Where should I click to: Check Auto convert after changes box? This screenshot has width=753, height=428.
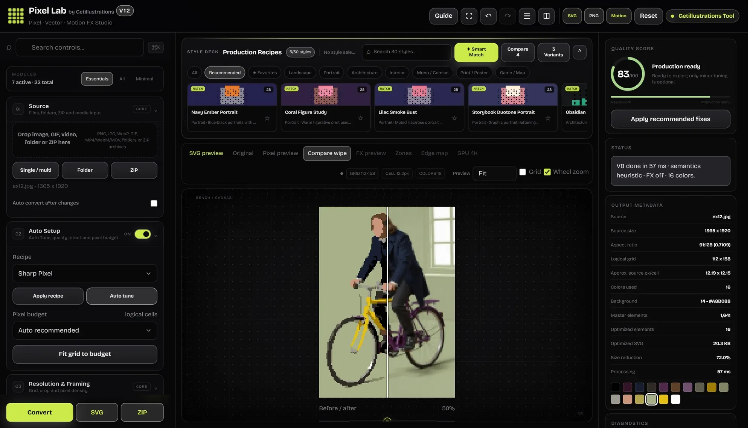(x=154, y=203)
